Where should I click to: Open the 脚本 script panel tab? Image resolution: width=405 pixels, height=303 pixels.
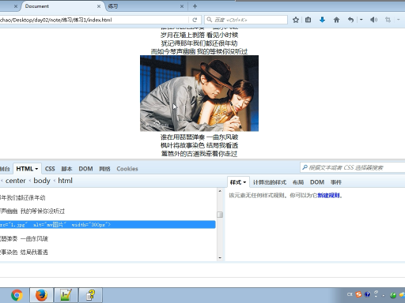[x=66, y=169]
